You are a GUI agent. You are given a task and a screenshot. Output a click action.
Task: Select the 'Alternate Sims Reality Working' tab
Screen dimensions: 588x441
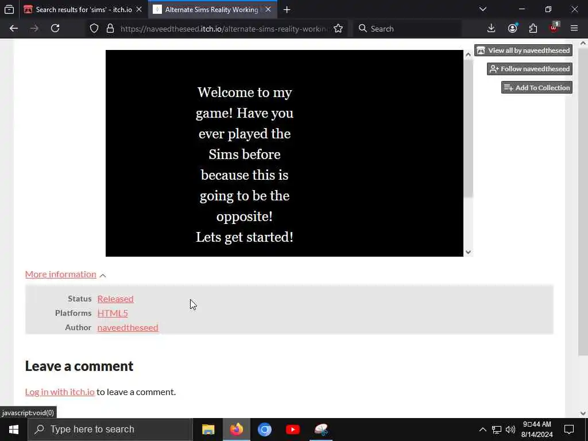click(211, 10)
